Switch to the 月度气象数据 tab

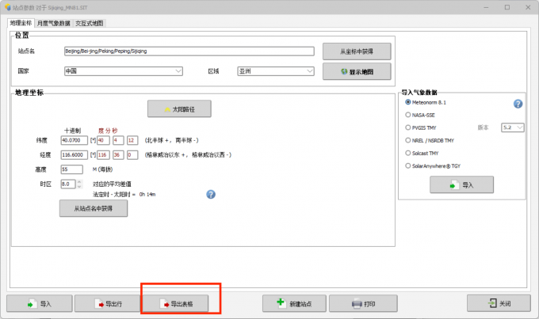[53, 23]
